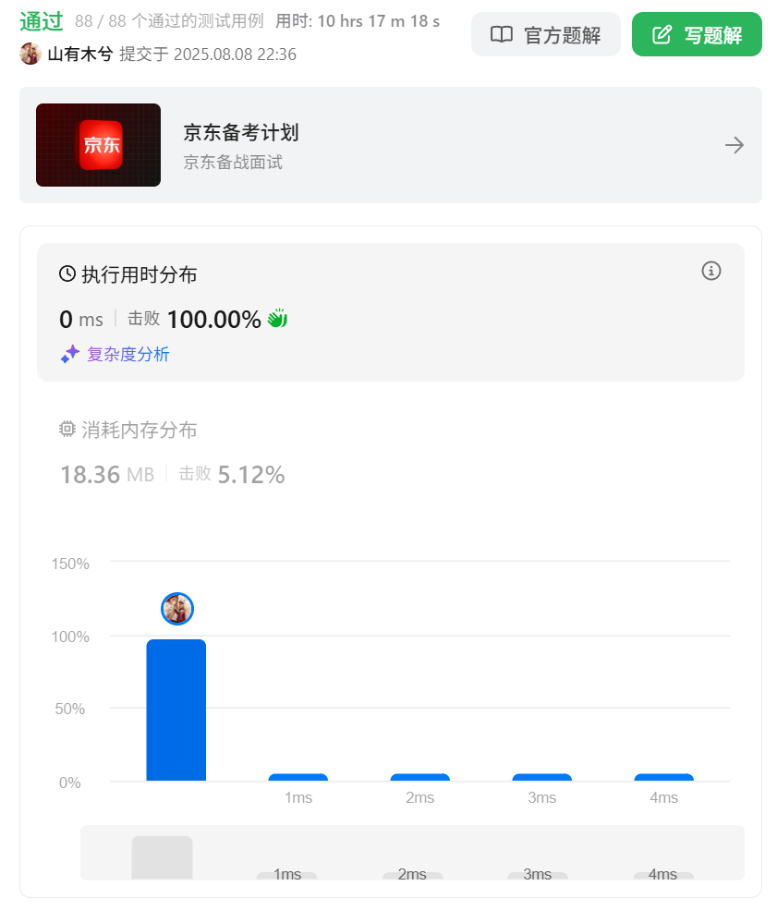Screen dimensions: 777x910
Task: Click the gray range selector in the mini chart
Action: 162,857
